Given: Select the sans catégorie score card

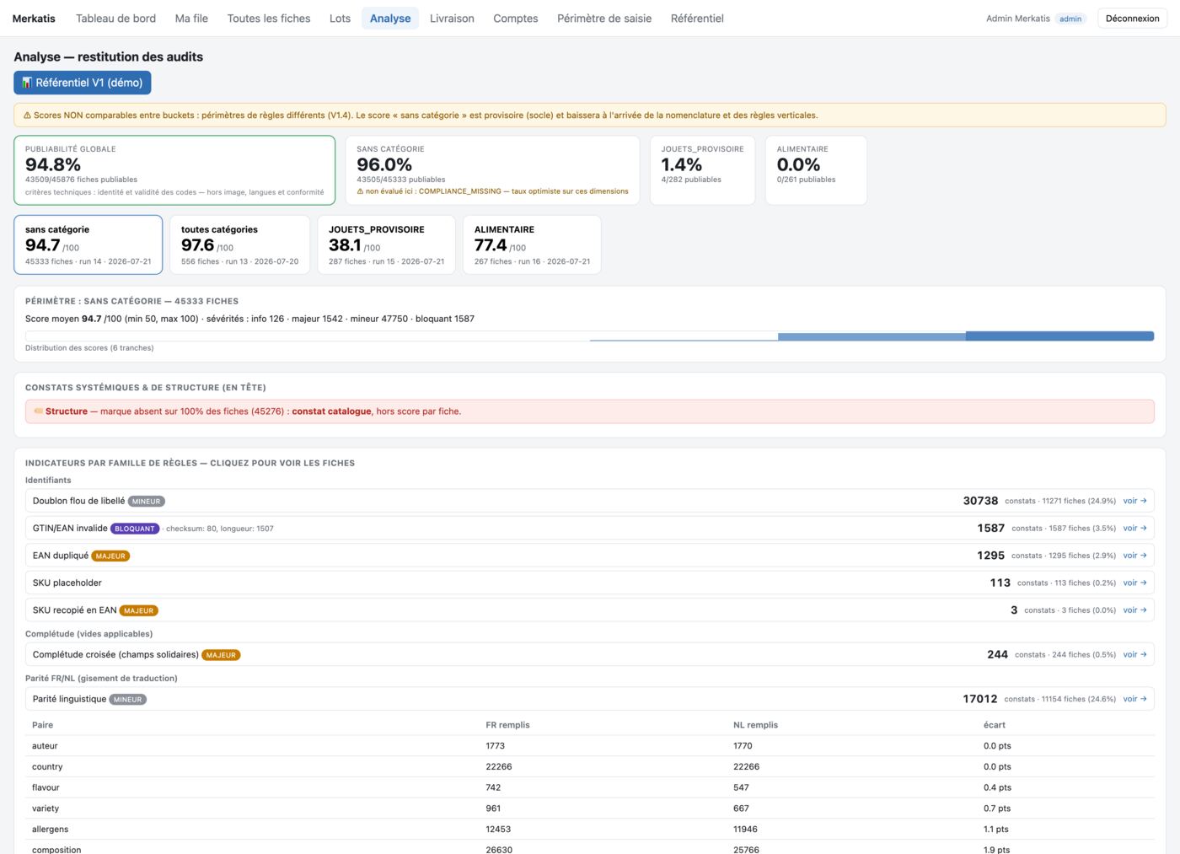Looking at the screenshot, I should click(x=88, y=244).
